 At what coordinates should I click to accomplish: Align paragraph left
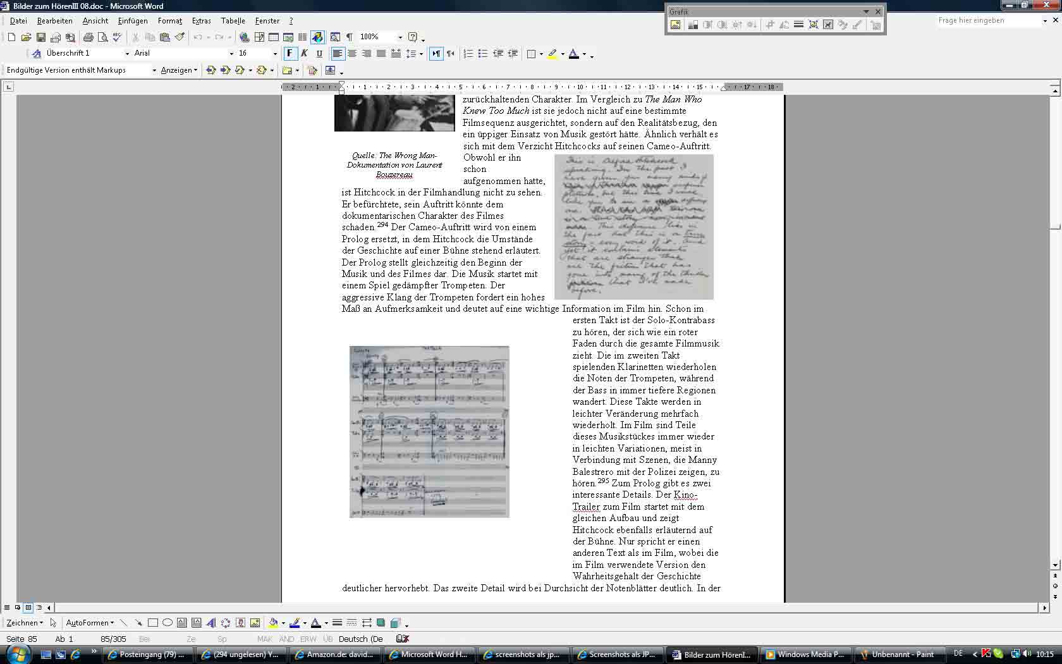coord(338,54)
